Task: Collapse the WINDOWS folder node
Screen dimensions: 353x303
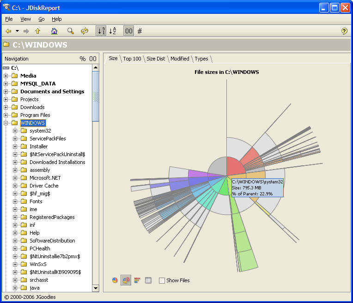Action: 6,123
